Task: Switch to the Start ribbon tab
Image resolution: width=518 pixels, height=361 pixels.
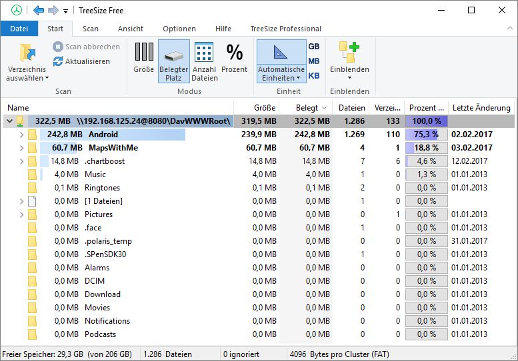Action: (x=55, y=29)
